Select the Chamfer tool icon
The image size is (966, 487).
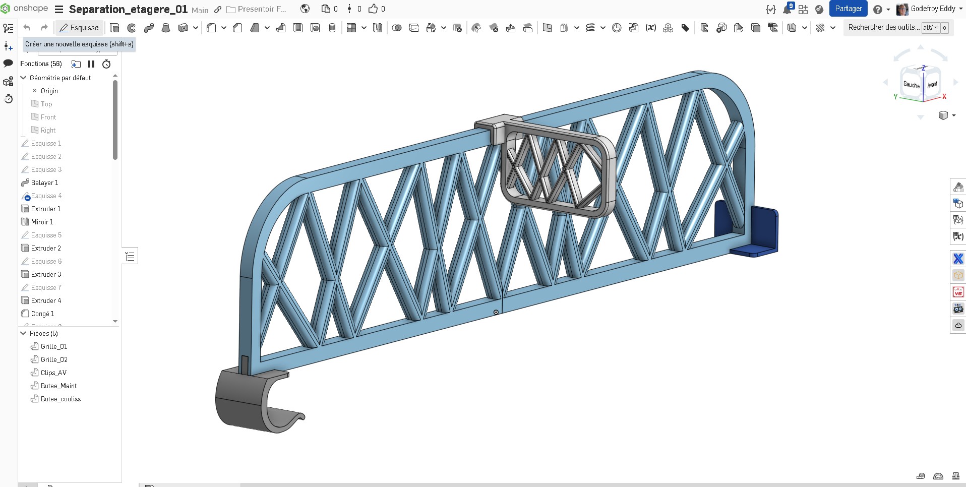click(x=237, y=28)
